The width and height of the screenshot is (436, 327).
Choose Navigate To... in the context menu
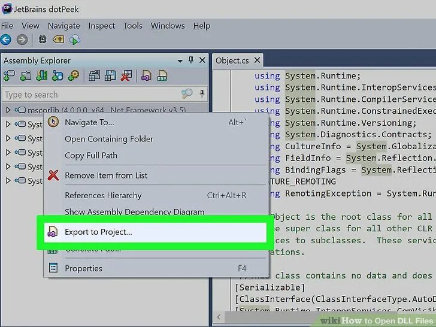point(156,122)
